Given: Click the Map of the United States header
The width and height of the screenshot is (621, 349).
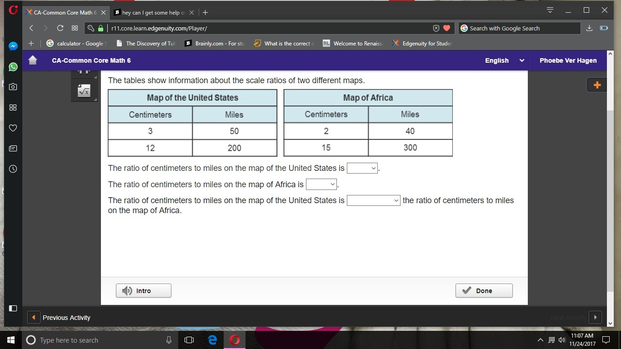Looking at the screenshot, I should click(x=192, y=98).
